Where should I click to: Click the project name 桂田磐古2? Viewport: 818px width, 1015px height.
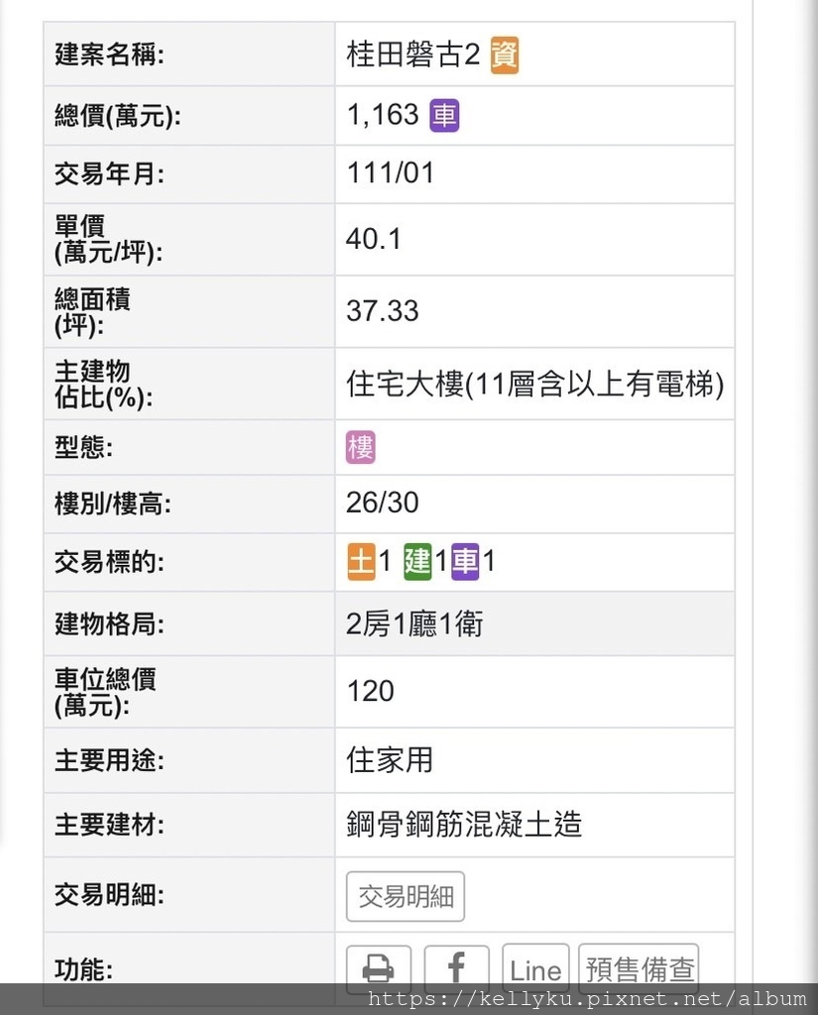tap(412, 56)
